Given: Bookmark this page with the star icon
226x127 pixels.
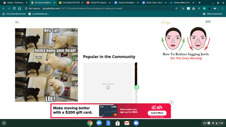Looking at the screenshot, I should point(176,8).
